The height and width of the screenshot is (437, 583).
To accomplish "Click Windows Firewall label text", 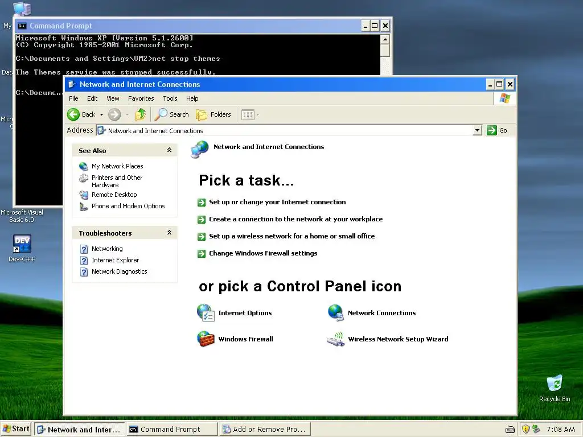I will 246,339.
